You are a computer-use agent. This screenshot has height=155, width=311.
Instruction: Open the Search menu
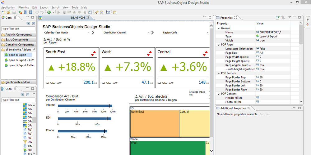pyautogui.click(x=56, y=7)
